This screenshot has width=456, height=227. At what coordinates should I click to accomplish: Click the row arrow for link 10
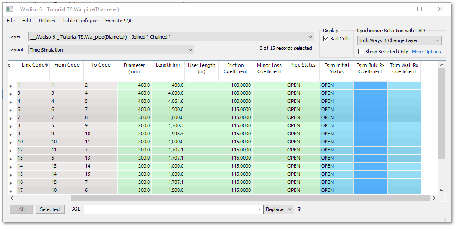point(11,142)
